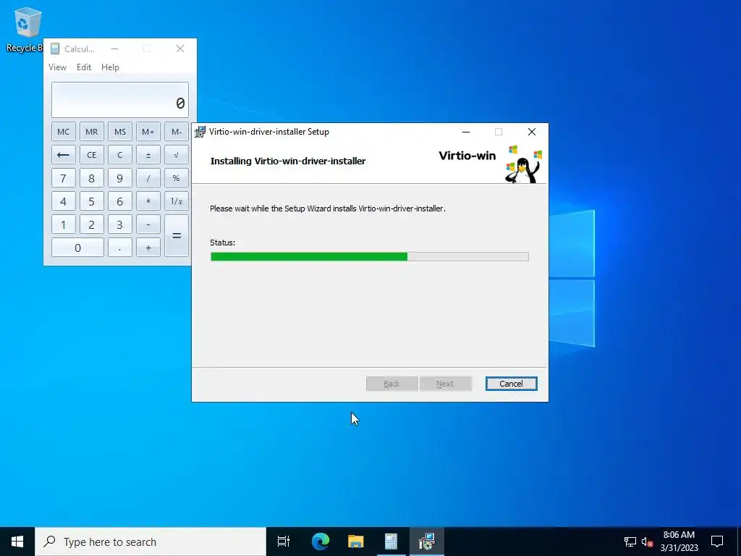The height and width of the screenshot is (556, 741).
Task: Click the C clear button
Action: pyautogui.click(x=120, y=155)
